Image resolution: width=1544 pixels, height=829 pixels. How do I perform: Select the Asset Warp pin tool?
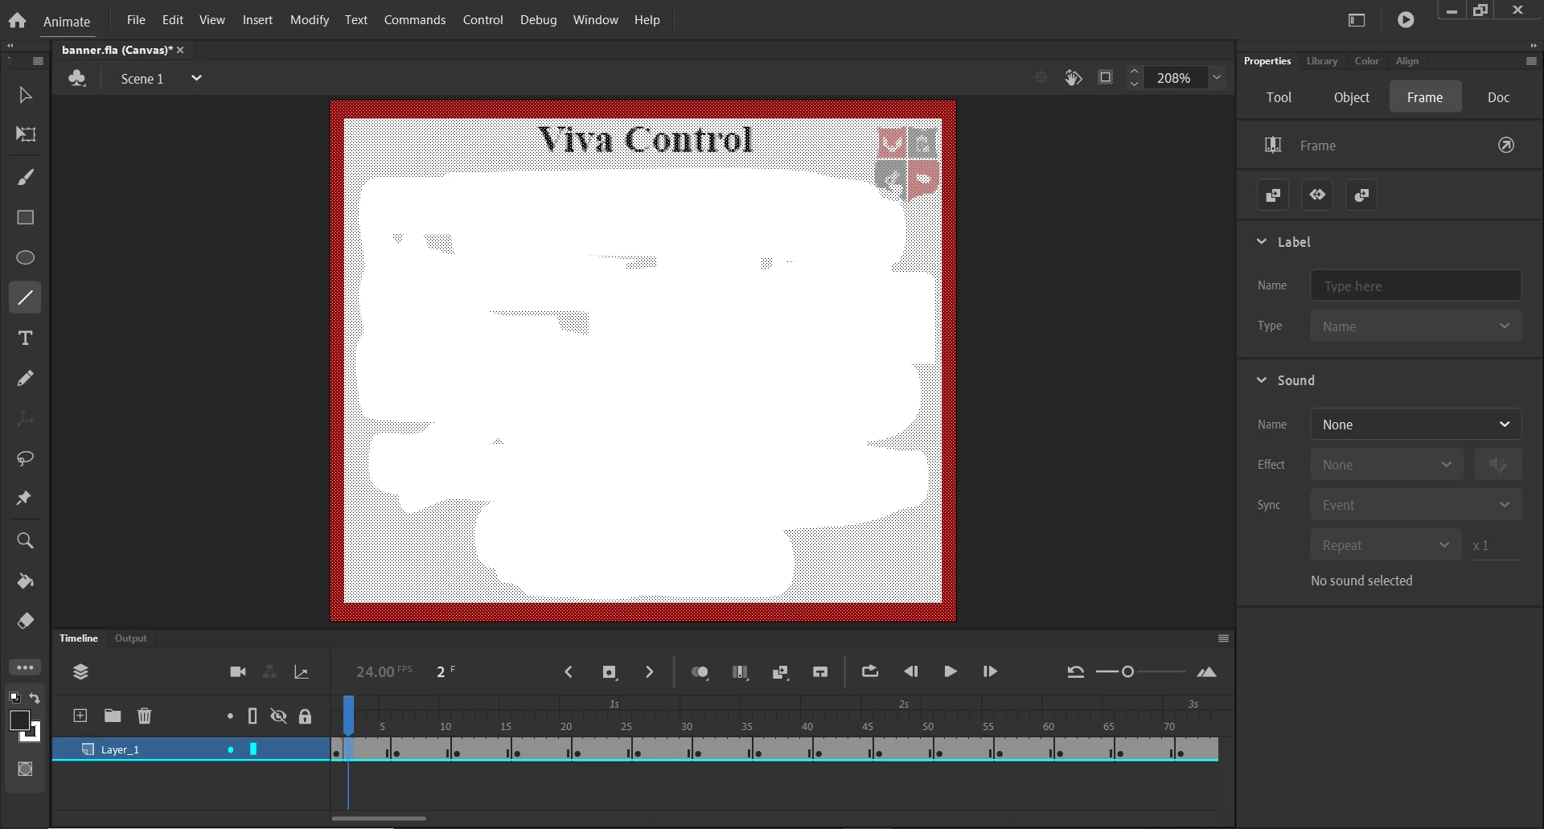(x=25, y=499)
